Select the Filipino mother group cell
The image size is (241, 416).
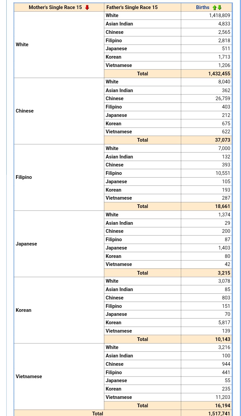59,177
